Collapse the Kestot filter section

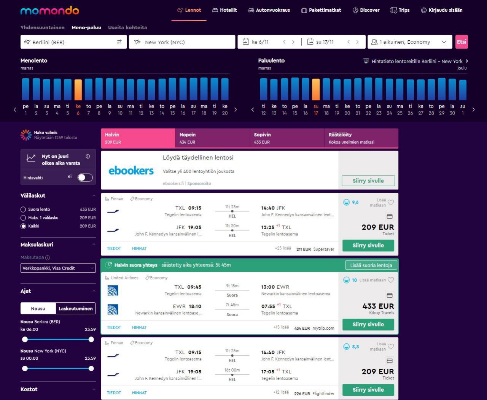[94, 389]
